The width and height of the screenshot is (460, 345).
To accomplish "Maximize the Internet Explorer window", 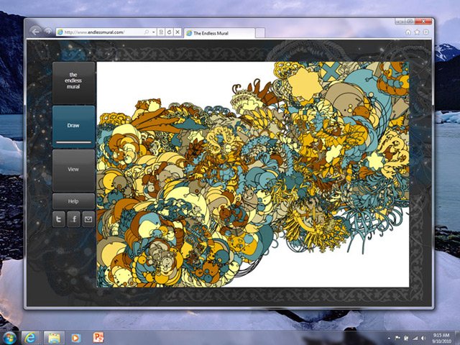I will [x=410, y=22].
